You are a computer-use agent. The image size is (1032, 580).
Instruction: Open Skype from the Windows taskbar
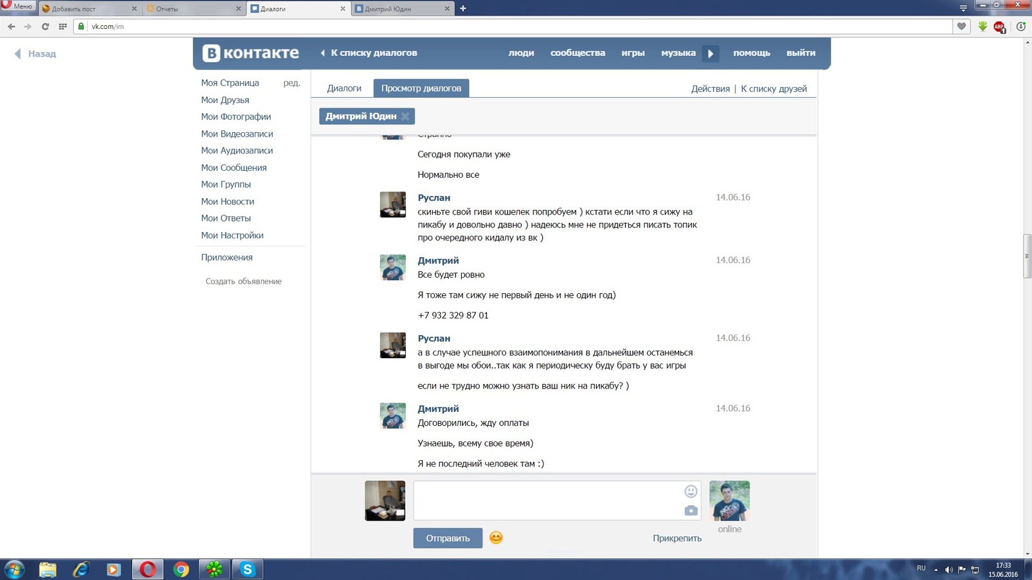tap(248, 569)
